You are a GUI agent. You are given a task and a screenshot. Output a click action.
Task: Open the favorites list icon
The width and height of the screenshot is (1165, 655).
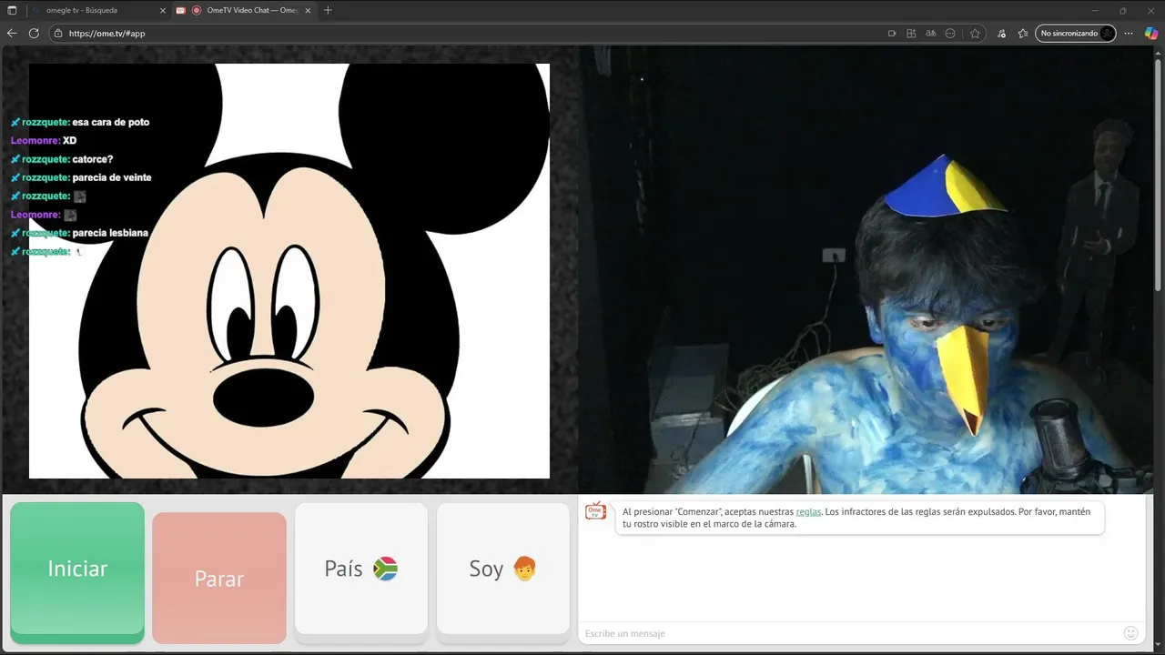coord(1023,33)
